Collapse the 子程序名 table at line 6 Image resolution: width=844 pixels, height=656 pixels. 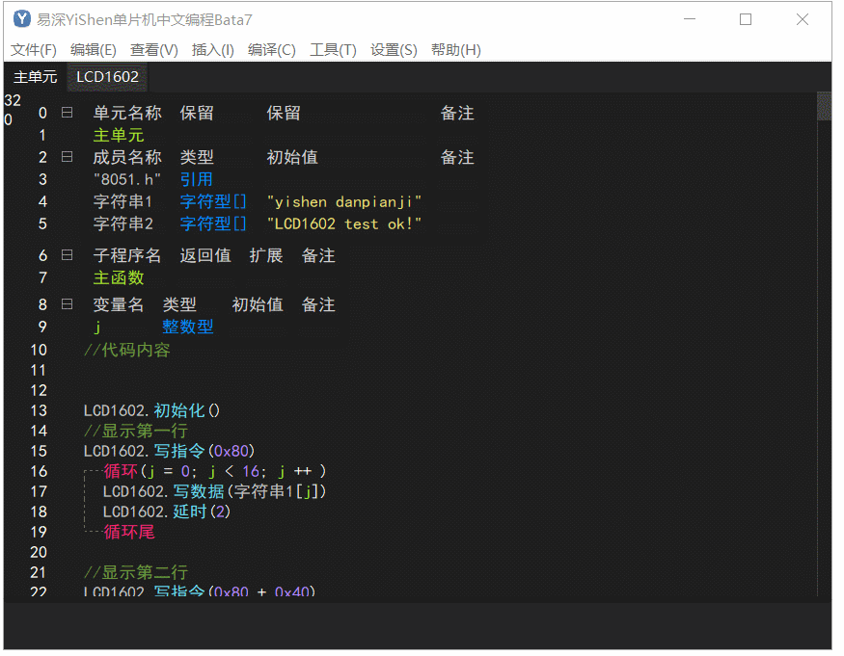(x=67, y=255)
